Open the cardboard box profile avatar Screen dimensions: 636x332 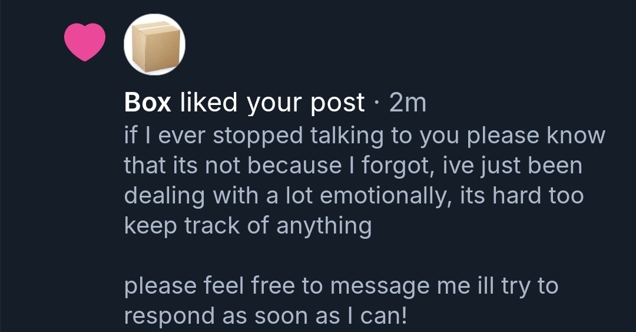pos(154,45)
